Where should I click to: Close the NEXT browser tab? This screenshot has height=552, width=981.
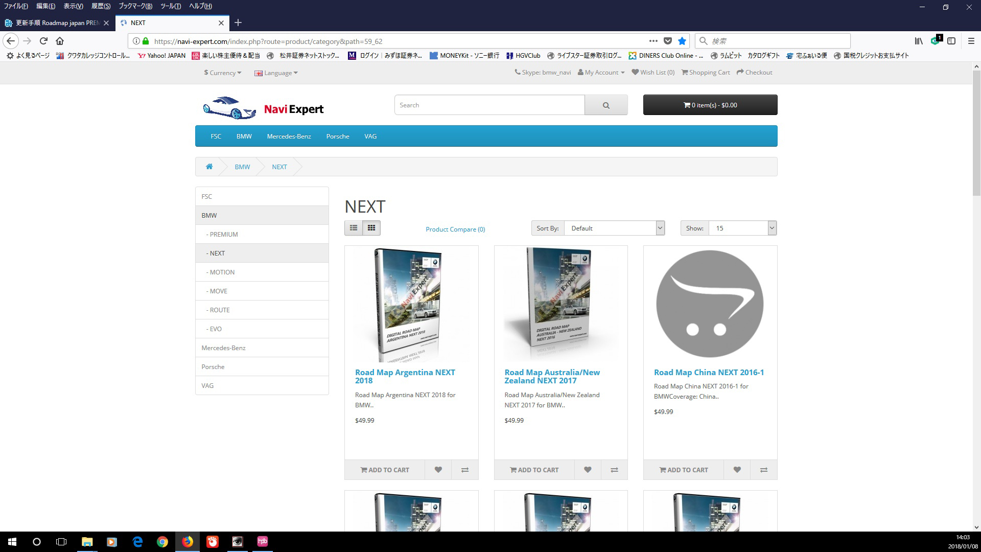pyautogui.click(x=221, y=22)
